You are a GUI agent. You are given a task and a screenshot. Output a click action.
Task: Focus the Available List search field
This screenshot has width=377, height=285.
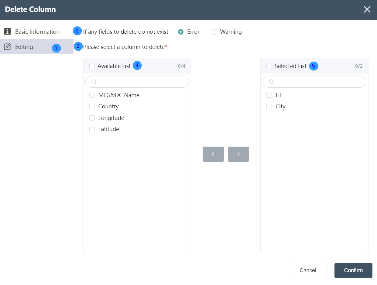click(137, 82)
